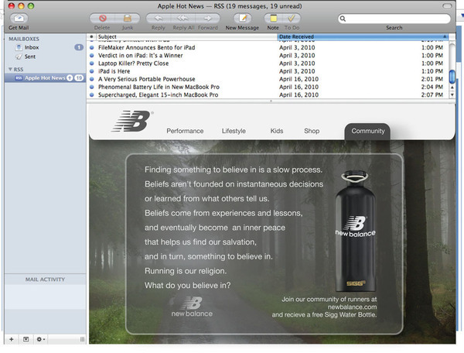Click the search magnifier icon
The image size is (464, 353).
(343, 19)
